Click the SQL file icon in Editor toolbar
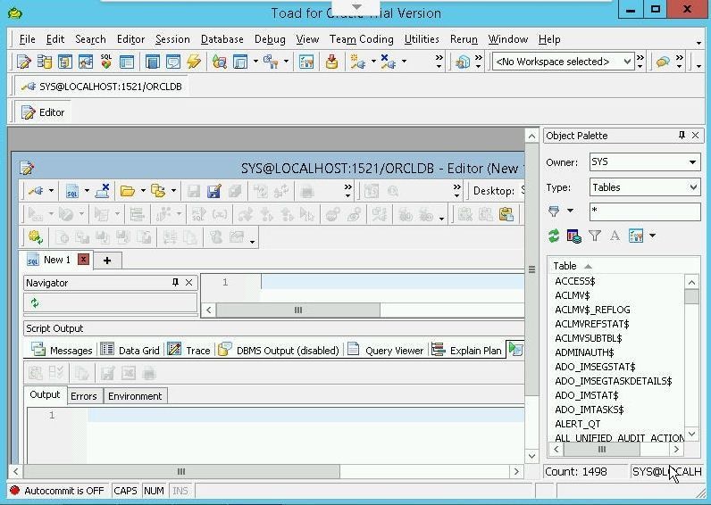Screen dimensions: 711x505 coord(72,191)
